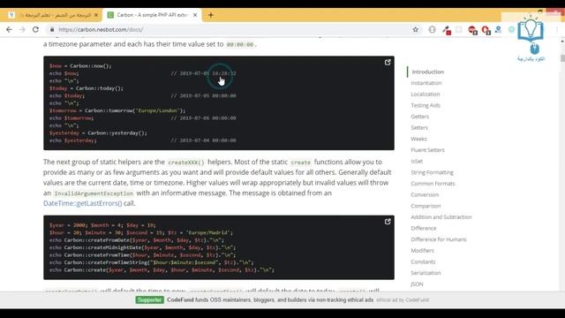This screenshot has height=318, width=565.
Task: Open the IsSet section link
Action: pos(417,161)
